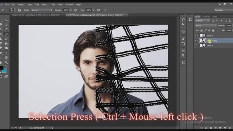Open the Window menu
Screen dimensions: 233x131
point(70,5)
